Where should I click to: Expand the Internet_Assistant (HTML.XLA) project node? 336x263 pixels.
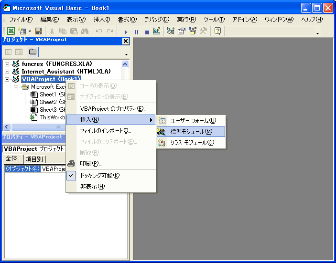click(x=7, y=72)
